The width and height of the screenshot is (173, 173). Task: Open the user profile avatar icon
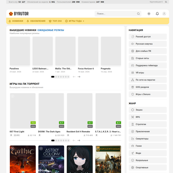(164, 14)
